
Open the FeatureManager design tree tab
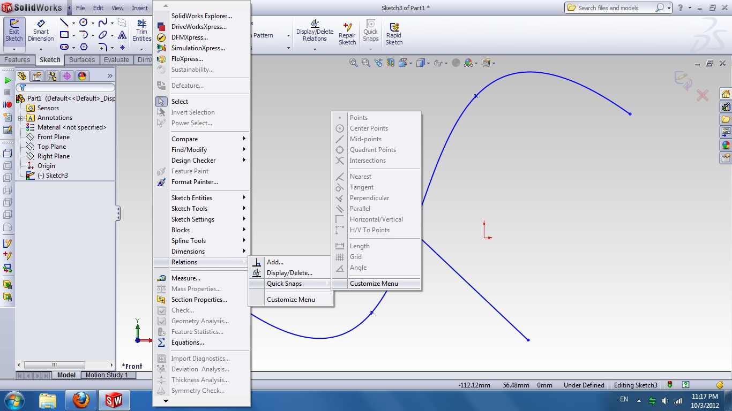[22, 76]
